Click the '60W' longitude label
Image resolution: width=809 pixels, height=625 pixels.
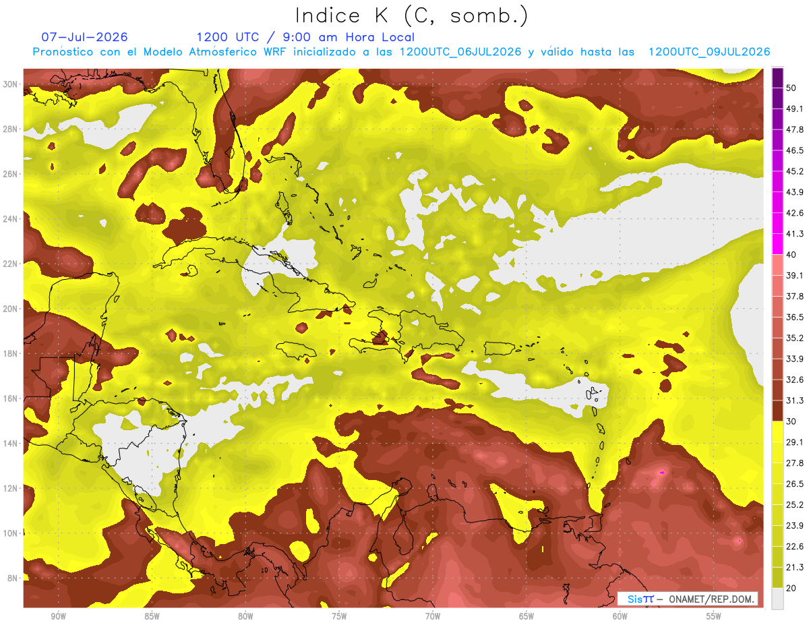click(620, 617)
